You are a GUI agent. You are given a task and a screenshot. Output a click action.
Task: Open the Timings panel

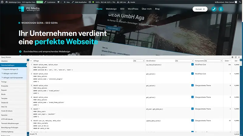click(x=13, y=82)
